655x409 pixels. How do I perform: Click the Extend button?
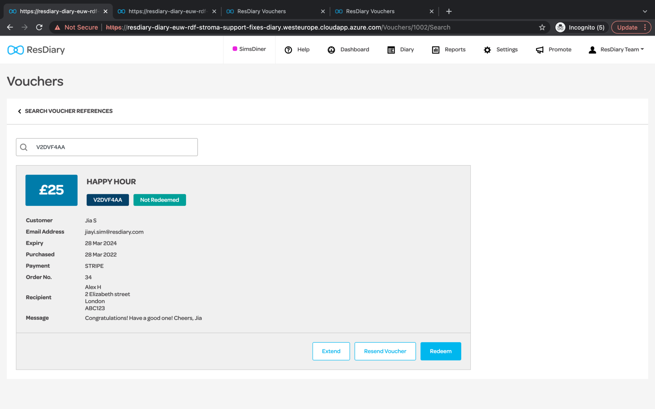point(331,351)
